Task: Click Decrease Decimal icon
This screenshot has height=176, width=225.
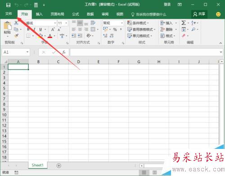Action: click(x=112, y=36)
